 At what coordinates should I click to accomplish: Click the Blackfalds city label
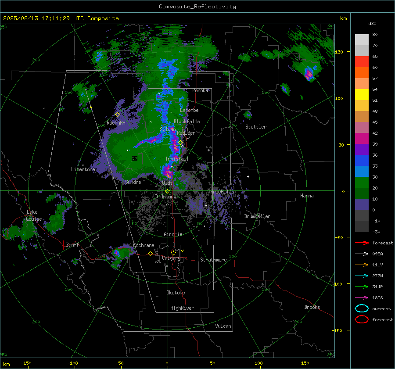pos(187,122)
